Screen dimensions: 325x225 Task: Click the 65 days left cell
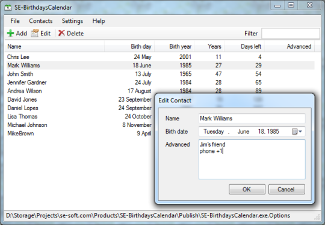point(258,82)
